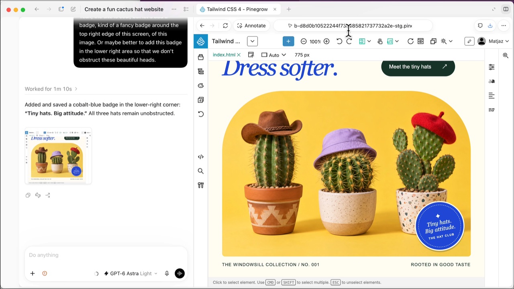Zoom out the page view with minus icon
Screen dimensions: 514x289
click(304, 41)
